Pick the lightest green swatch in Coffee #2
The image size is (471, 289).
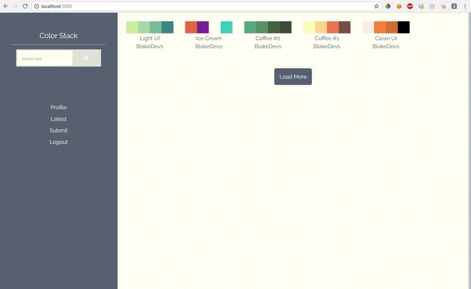250,27
